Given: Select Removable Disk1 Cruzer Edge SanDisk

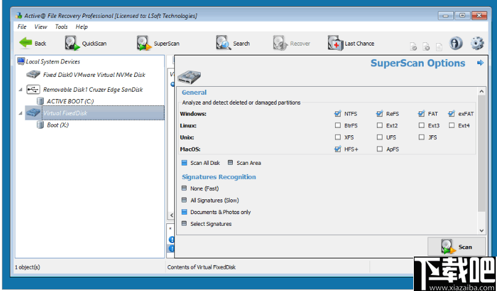Looking at the screenshot, I should click(x=93, y=90).
